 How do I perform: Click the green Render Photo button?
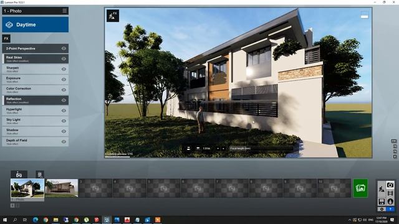click(x=360, y=188)
